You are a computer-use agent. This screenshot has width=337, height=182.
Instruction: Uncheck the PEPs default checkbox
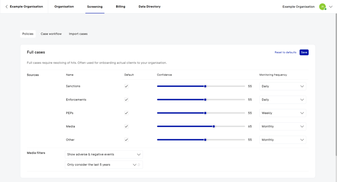126,113
